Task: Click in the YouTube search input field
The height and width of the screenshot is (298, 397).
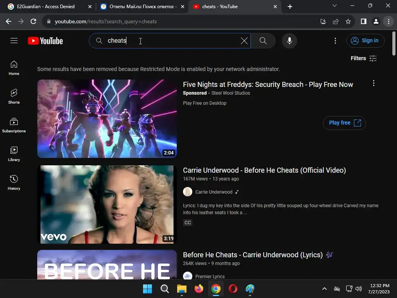Action: click(x=170, y=40)
